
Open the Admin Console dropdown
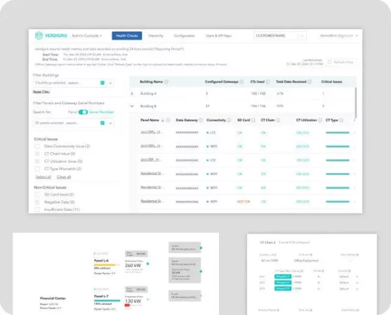(x=87, y=36)
